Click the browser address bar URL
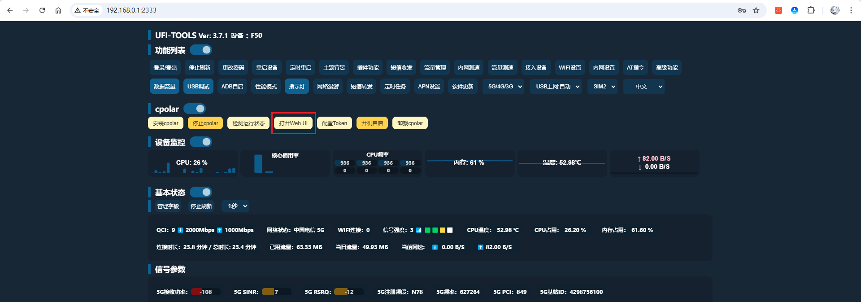The image size is (861, 302). [x=131, y=10]
